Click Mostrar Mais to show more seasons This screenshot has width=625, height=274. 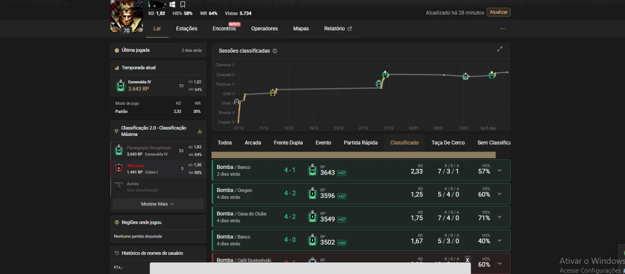158,204
